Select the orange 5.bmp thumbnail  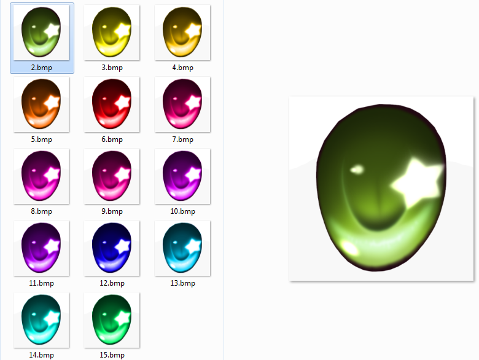(x=41, y=104)
